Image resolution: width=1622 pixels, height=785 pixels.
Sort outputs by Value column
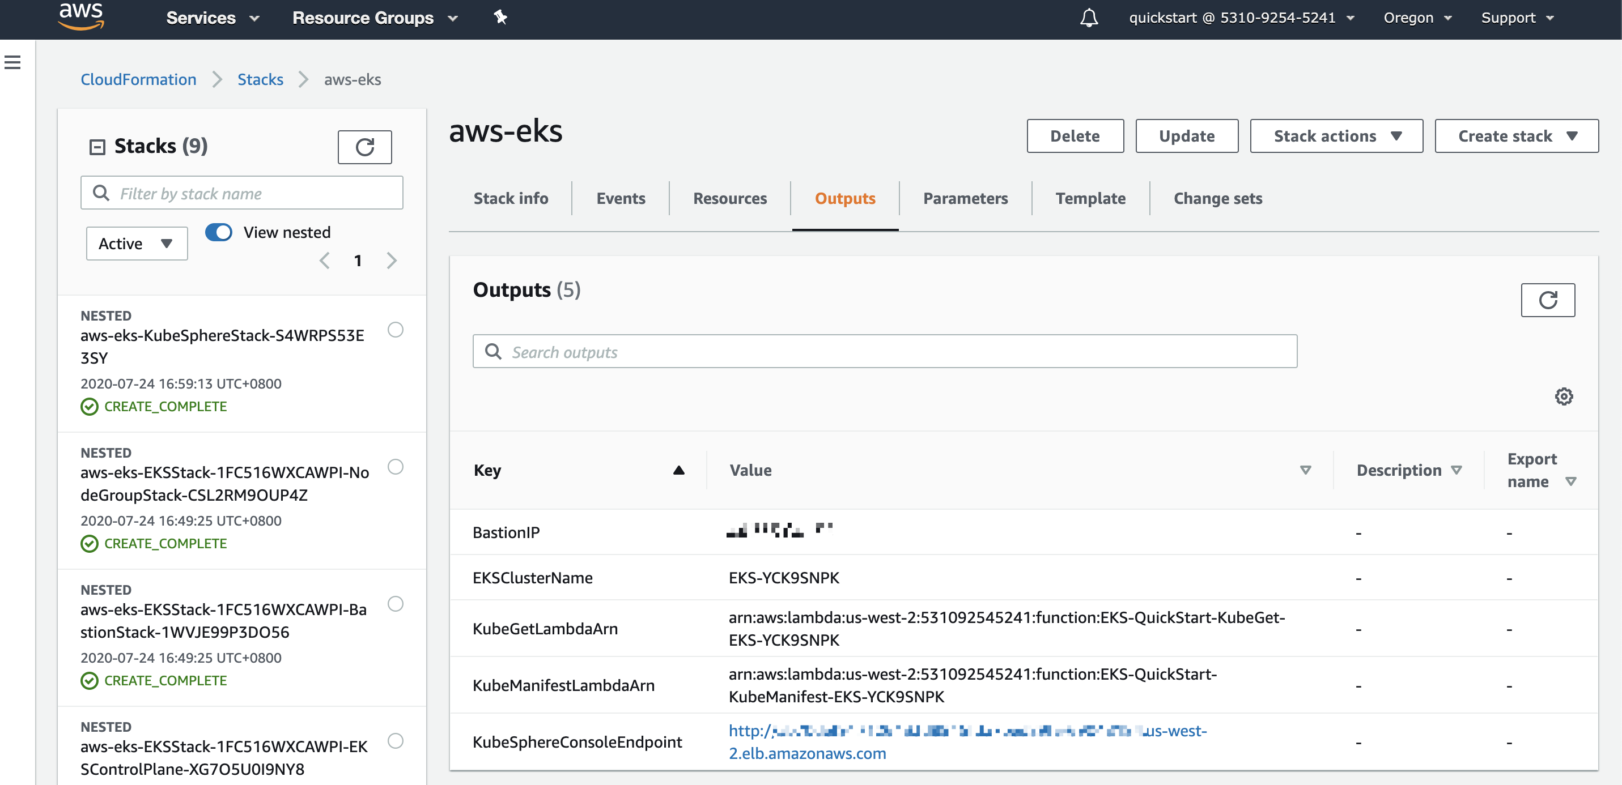(x=1305, y=470)
